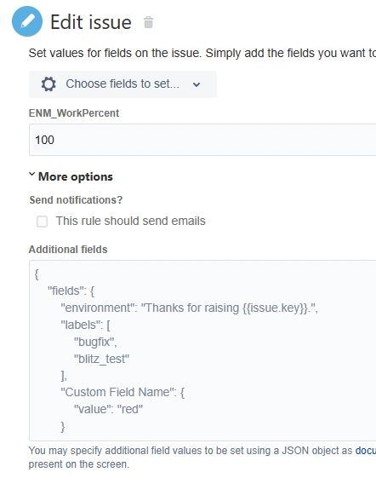This screenshot has width=376, height=501.
Task: Click the Send notifications? label
Action: [76, 200]
